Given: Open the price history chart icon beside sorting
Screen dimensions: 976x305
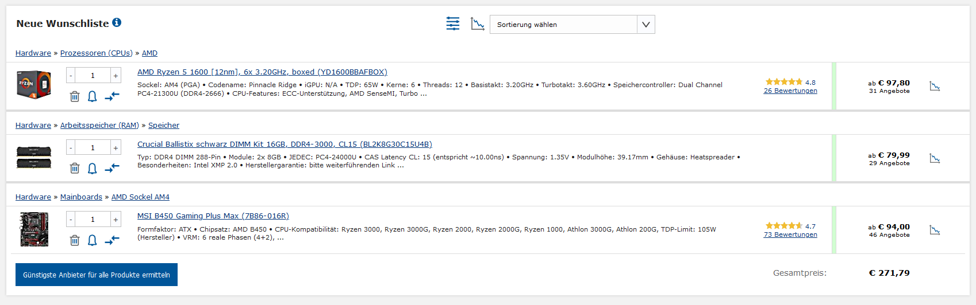Looking at the screenshot, I should pyautogui.click(x=477, y=24).
